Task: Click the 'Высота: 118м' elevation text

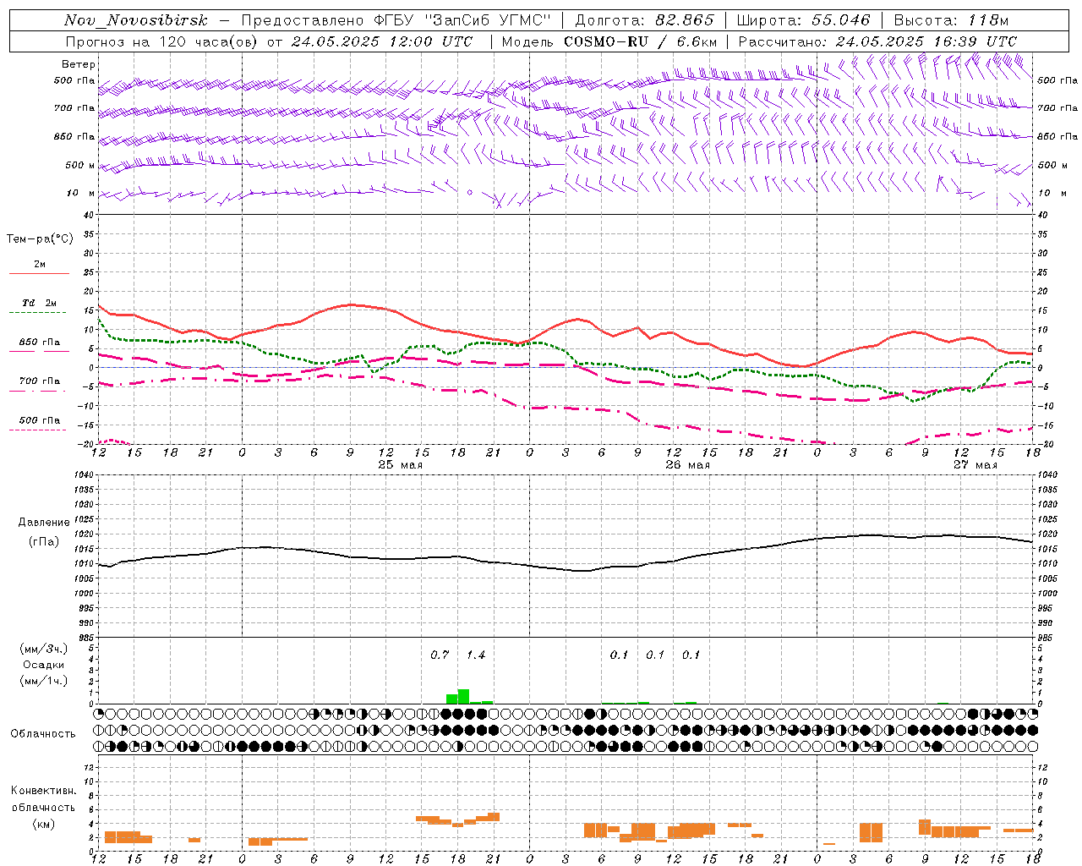Action: (x=951, y=20)
